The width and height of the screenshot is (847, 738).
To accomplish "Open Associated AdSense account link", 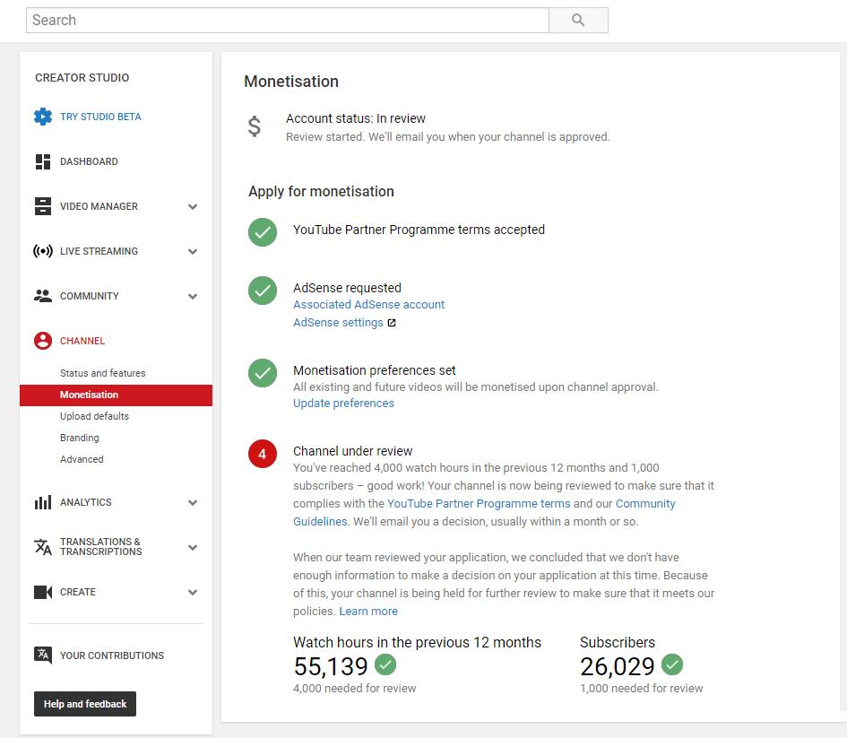I will tap(369, 305).
